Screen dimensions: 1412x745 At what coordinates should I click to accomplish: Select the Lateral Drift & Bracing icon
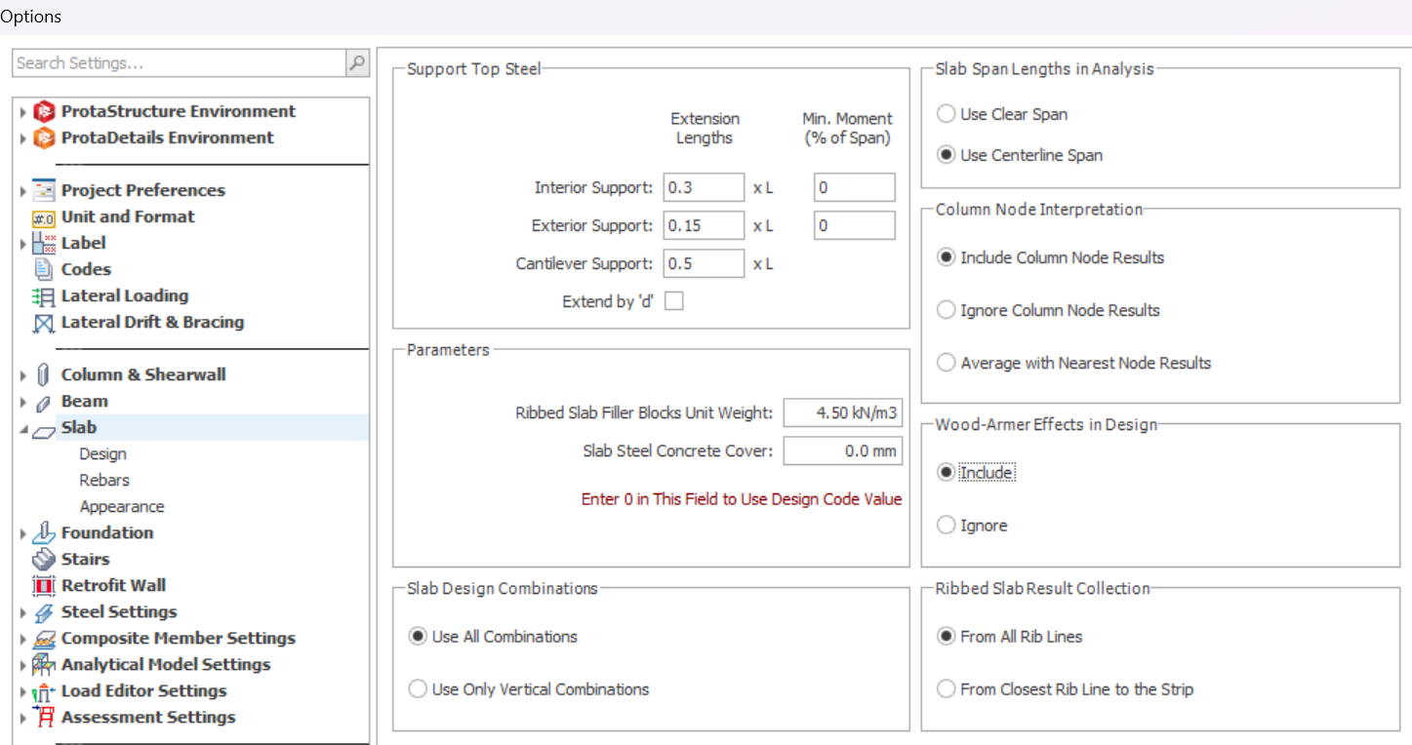pyautogui.click(x=44, y=323)
